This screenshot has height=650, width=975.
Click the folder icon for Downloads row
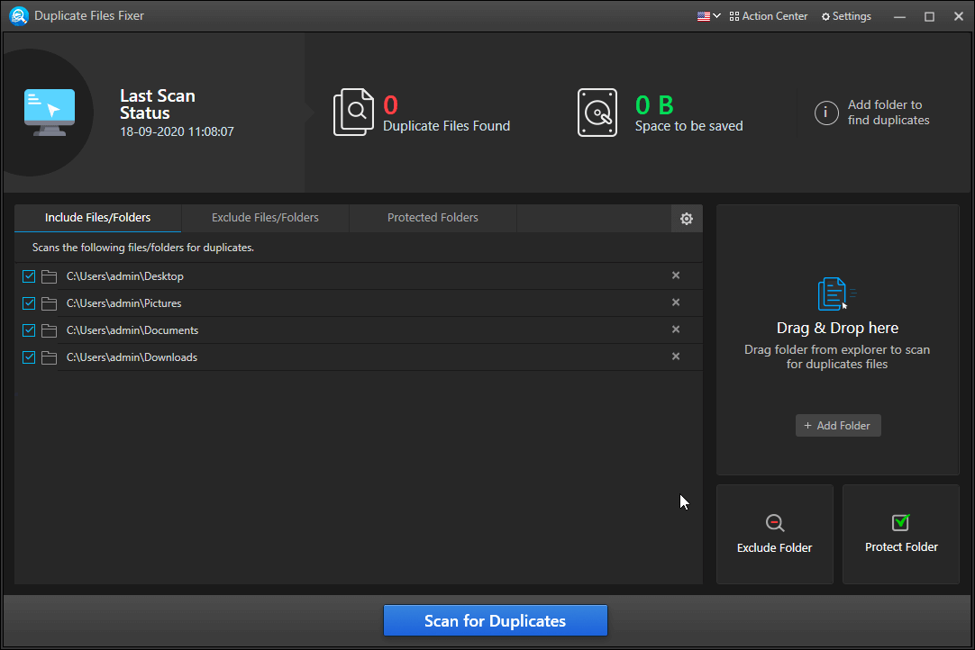50,357
